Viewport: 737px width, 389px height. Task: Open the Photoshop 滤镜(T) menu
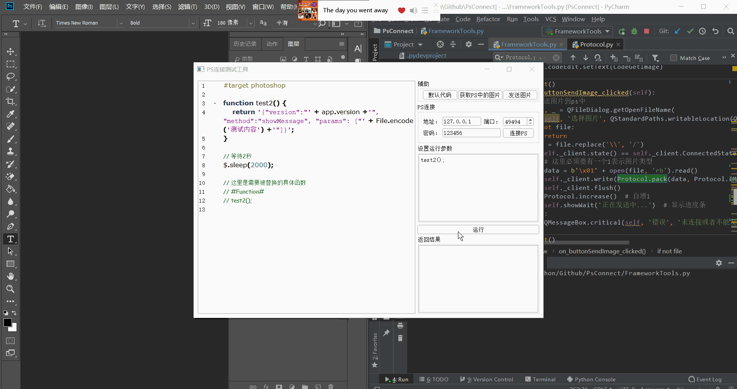(x=187, y=7)
